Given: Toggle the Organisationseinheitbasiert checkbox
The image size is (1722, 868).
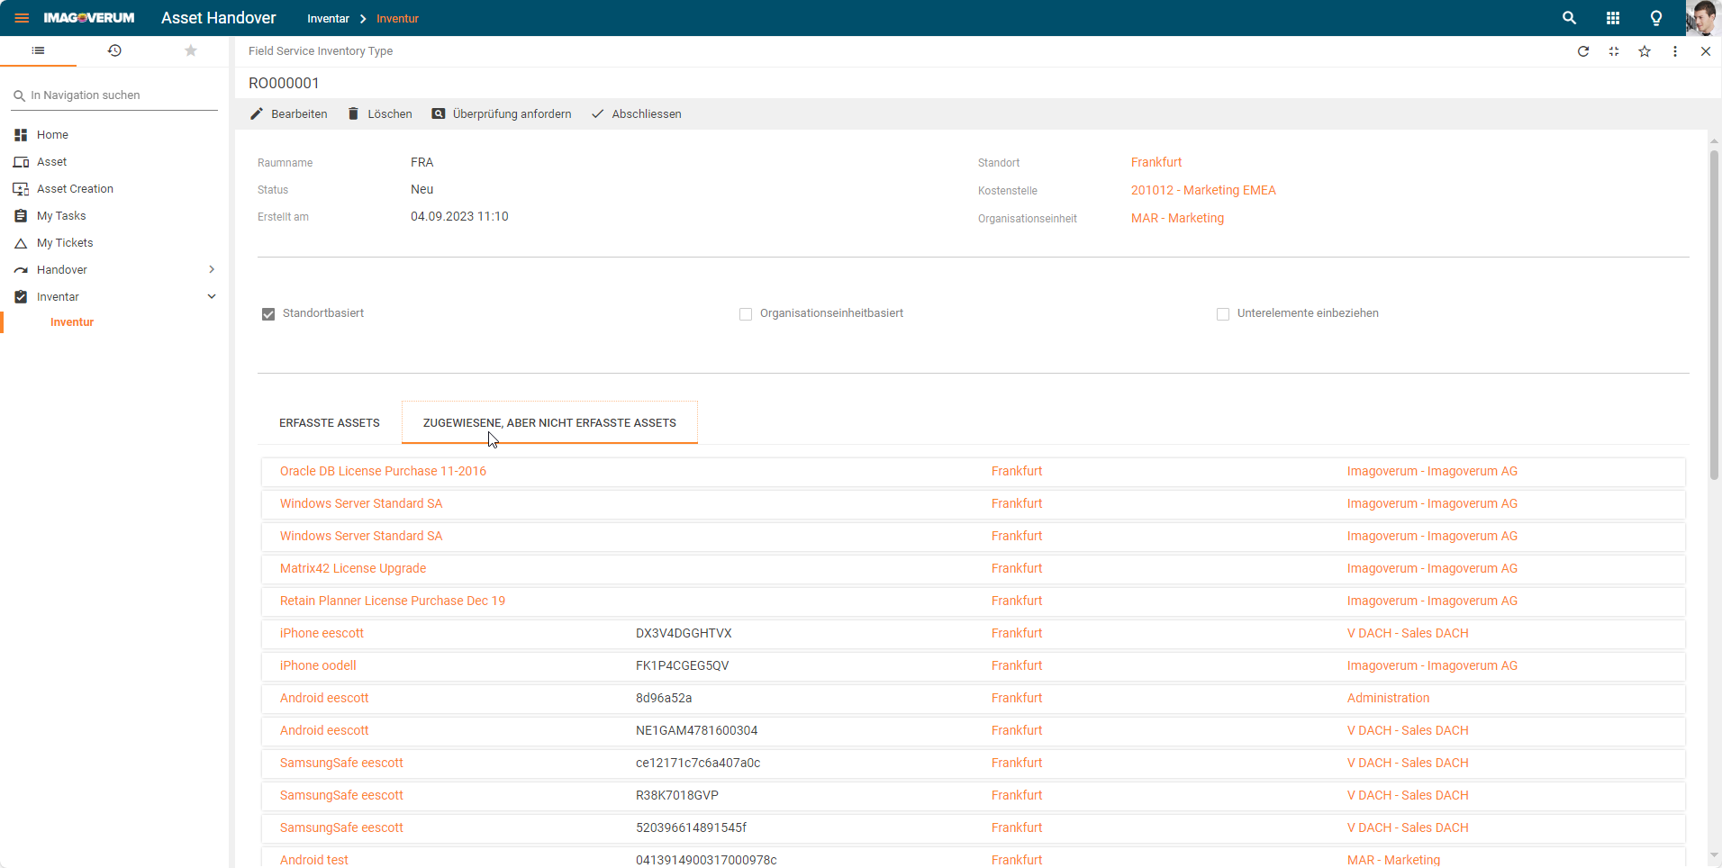Looking at the screenshot, I should [x=746, y=314].
